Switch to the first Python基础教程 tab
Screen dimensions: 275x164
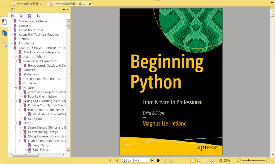click(x=29, y=4)
